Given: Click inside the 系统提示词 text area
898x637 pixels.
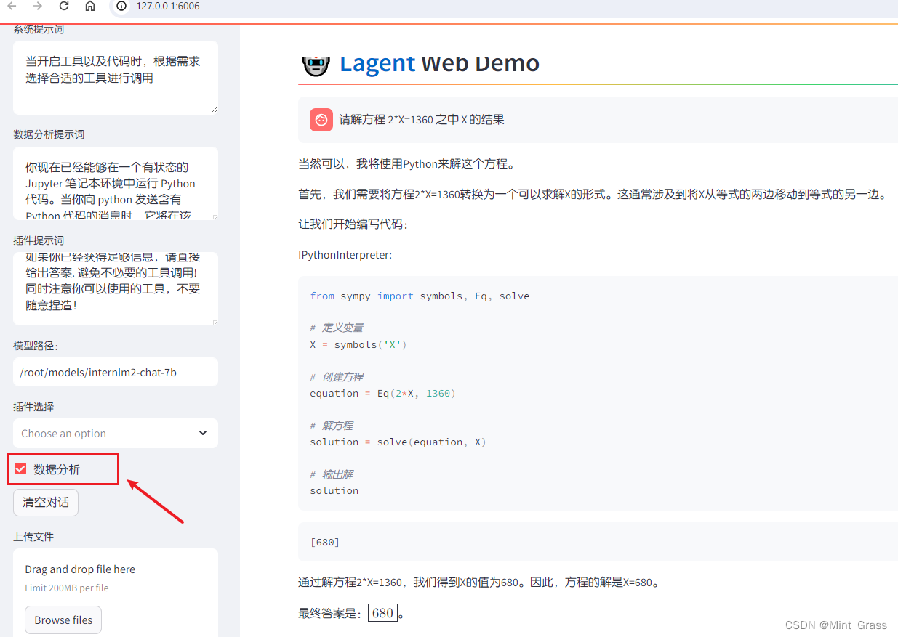Looking at the screenshot, I should [115, 73].
